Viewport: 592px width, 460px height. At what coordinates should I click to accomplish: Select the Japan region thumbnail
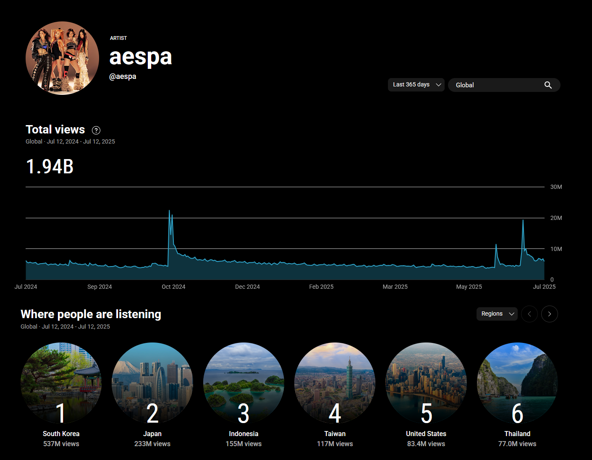point(152,383)
